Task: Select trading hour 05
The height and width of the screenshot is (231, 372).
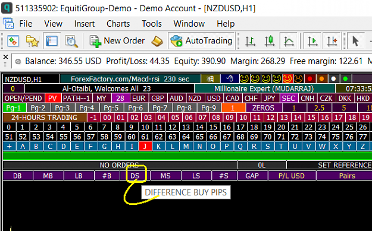Action: pyautogui.click(x=175, y=118)
